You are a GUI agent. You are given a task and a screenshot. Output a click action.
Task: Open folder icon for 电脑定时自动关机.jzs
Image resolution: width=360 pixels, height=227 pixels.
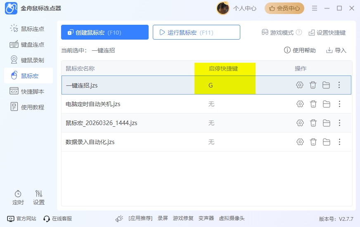(x=327, y=104)
